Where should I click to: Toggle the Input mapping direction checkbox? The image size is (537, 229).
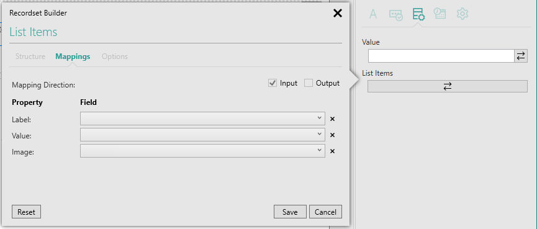click(x=273, y=83)
